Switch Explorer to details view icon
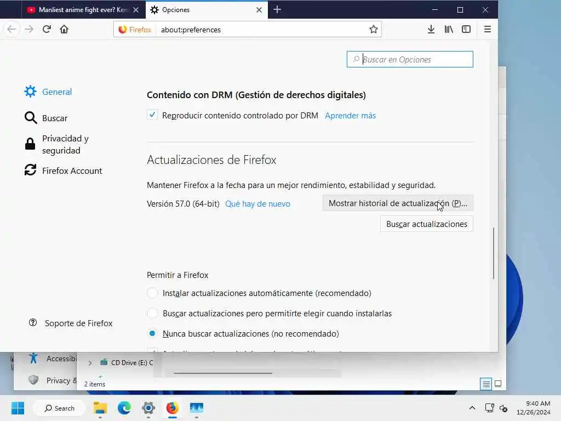 point(486,384)
